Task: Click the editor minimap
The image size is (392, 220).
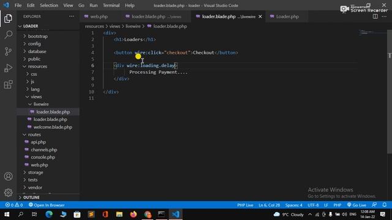Action: [372, 32]
